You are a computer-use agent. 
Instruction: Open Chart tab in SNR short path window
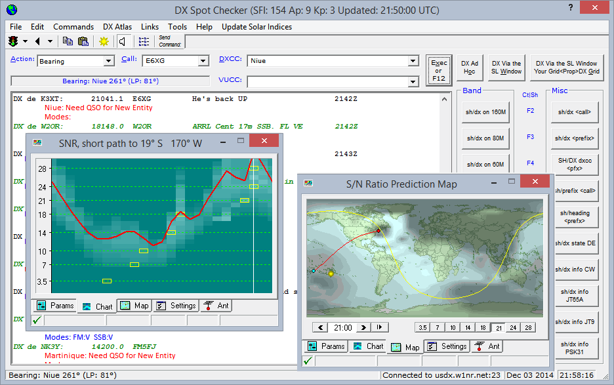pyautogui.click(x=97, y=307)
